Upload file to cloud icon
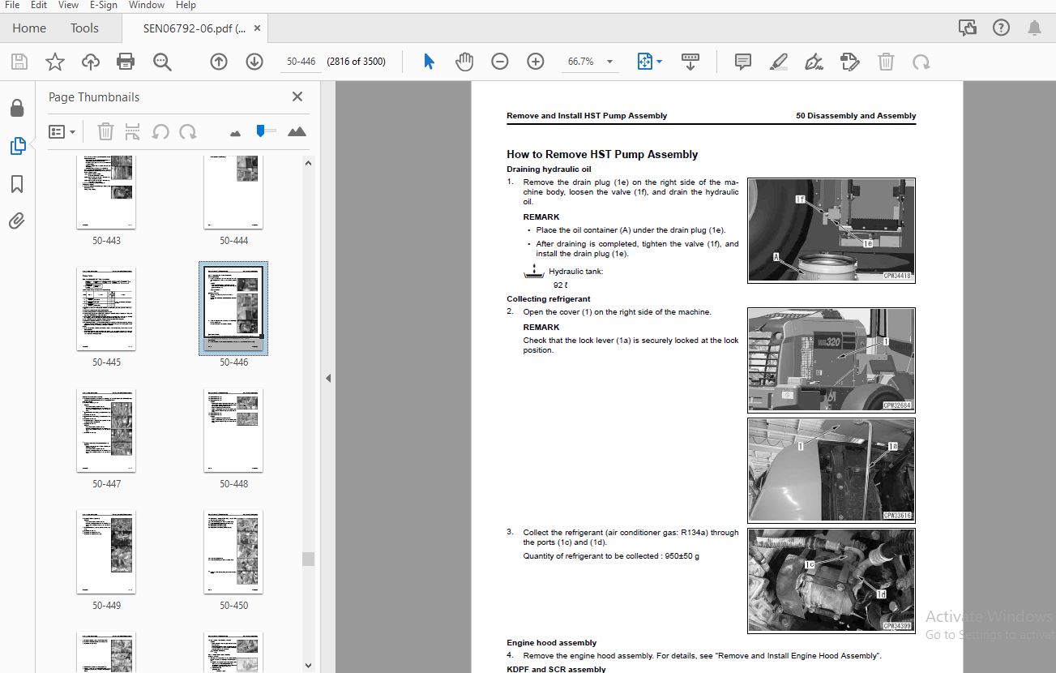 coord(91,62)
